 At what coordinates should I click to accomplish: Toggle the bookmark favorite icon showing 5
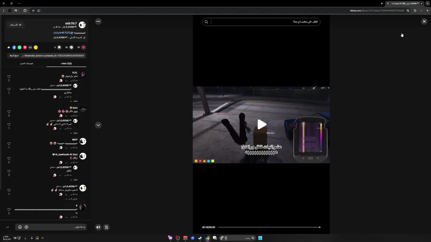tap(59, 47)
